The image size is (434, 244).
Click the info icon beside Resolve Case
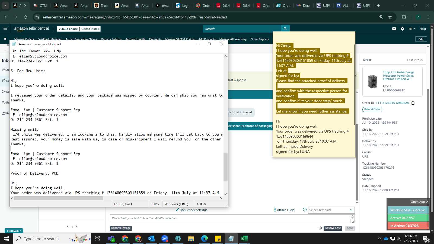[x=320, y=228]
